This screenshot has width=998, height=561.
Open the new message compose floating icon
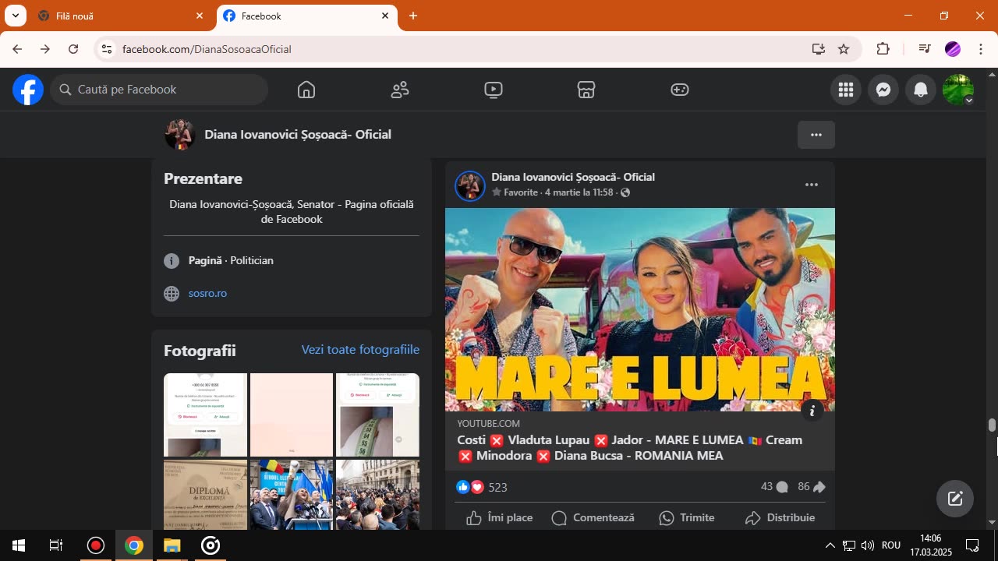point(955,499)
